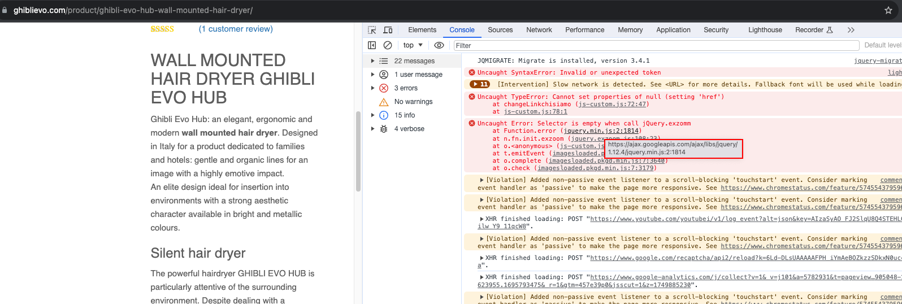Open jquery.min.js:2:1814 source link
Viewport: 902px width, 304px height.
[601, 131]
